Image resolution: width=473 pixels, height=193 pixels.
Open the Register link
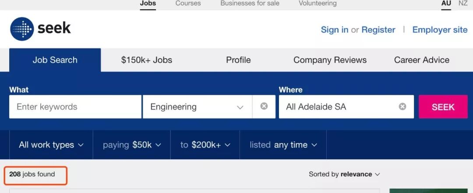pyautogui.click(x=378, y=30)
